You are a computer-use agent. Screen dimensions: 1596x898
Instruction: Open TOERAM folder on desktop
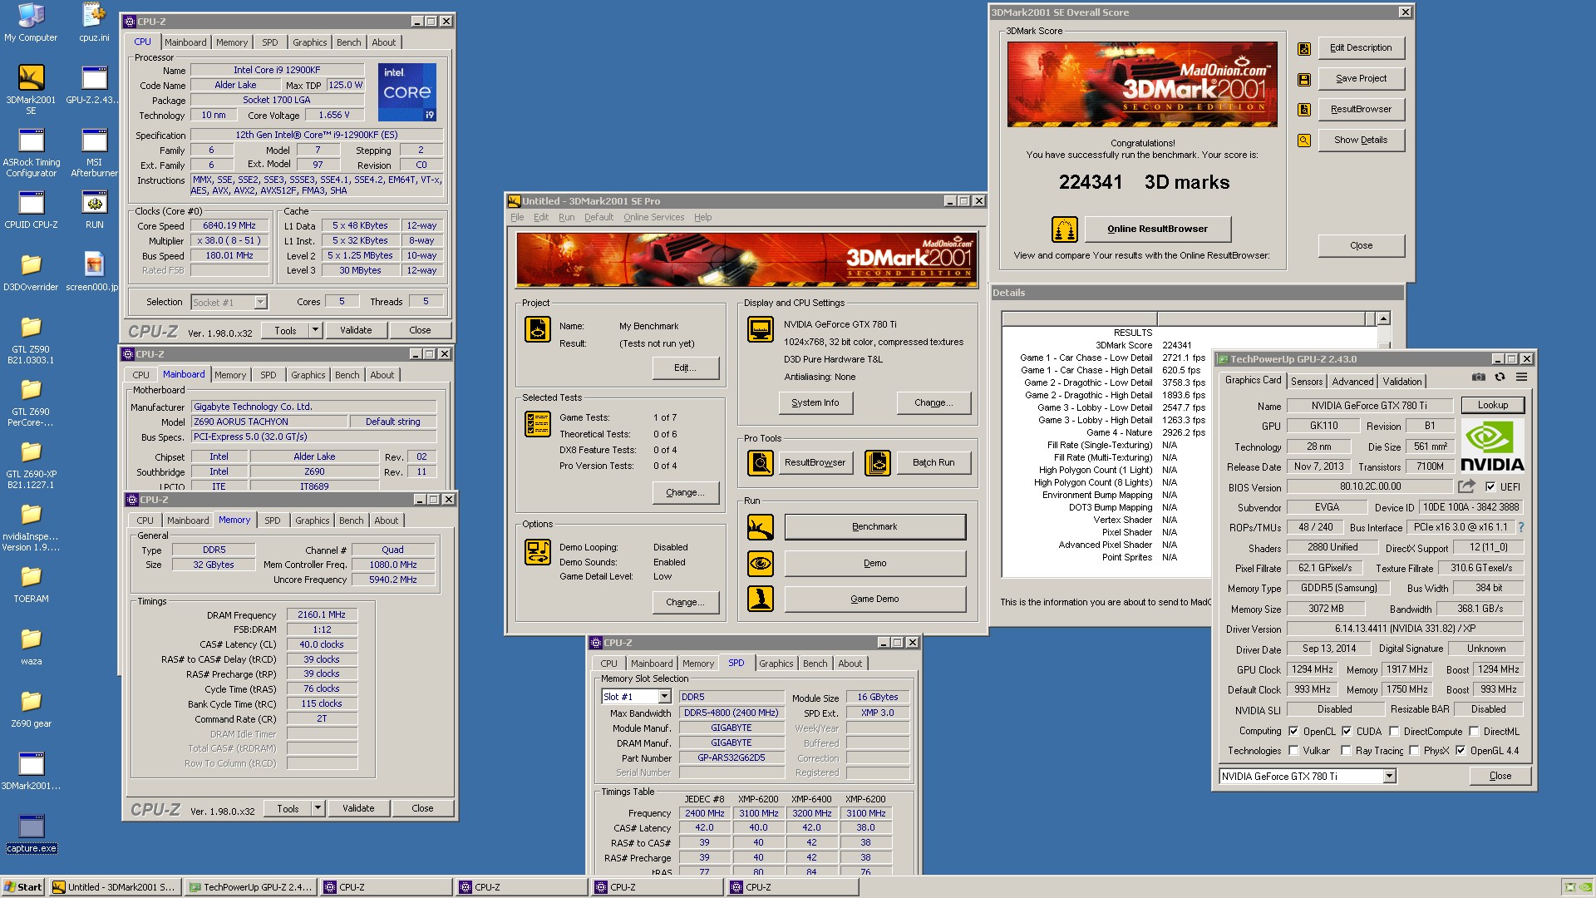[31, 584]
